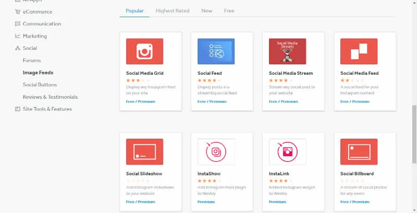Click "Embed Instagram widget to Weebly" text
Viewport: 417px width, 213px height.
click(292, 190)
